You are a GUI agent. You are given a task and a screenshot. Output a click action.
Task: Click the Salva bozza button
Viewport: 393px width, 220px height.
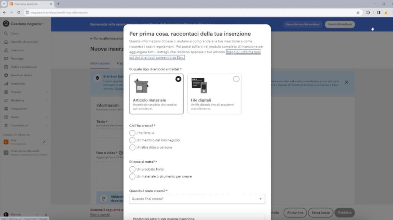[320, 212]
